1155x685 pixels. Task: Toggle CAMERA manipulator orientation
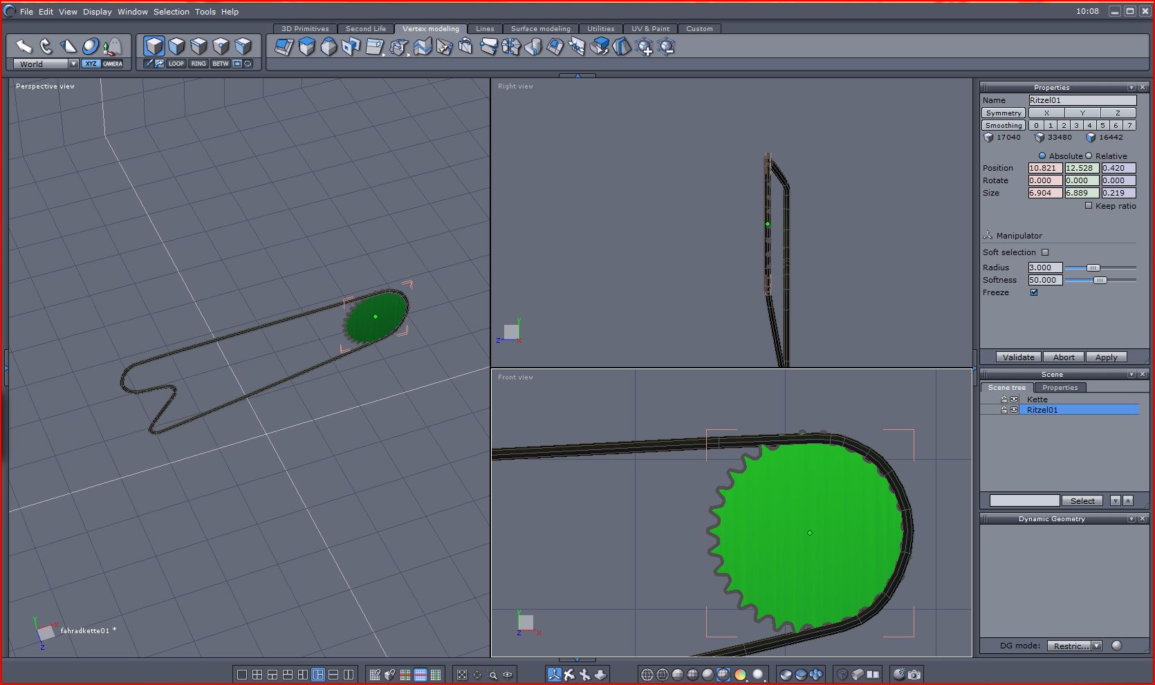113,64
